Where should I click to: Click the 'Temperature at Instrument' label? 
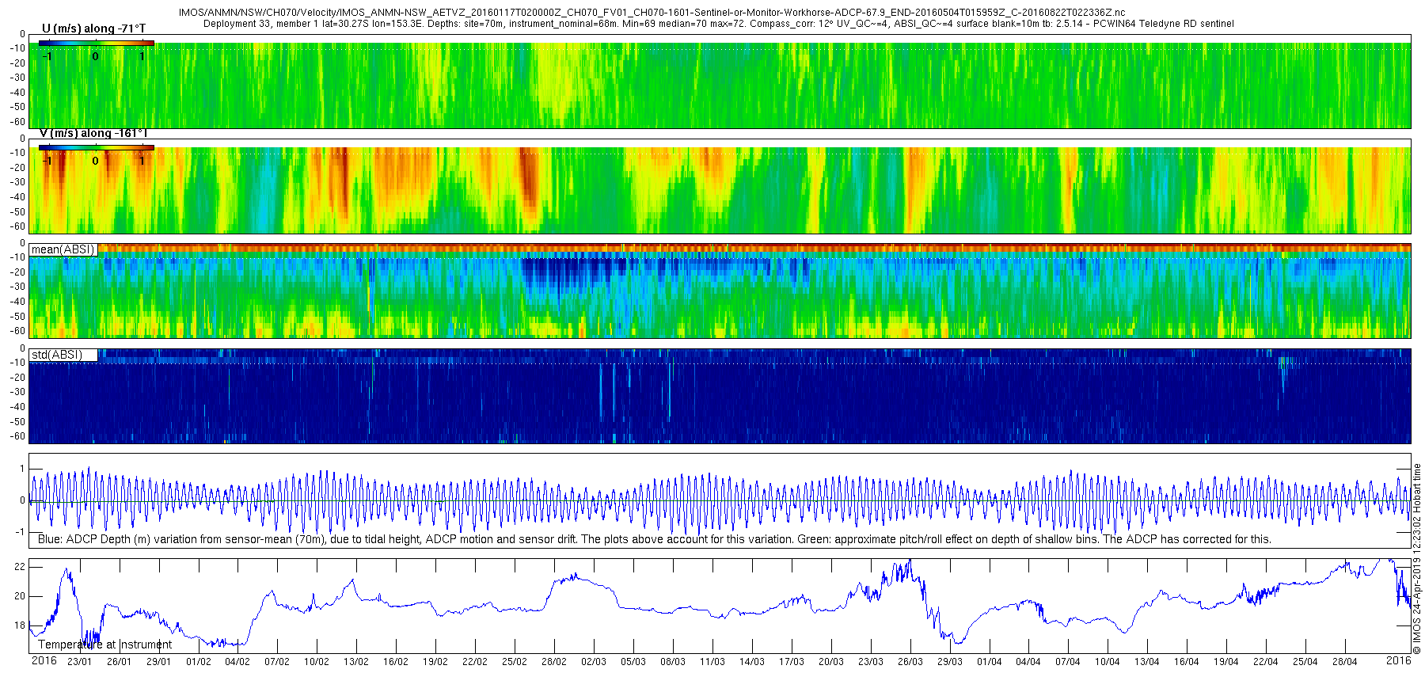click(104, 644)
